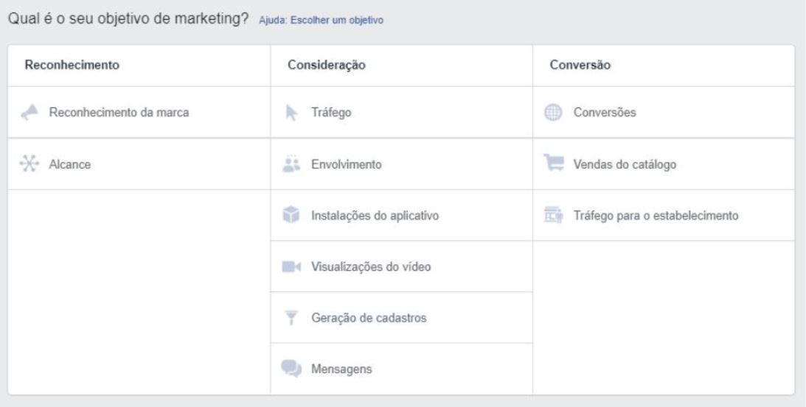Viewport: 806px width, 407px height.
Task: Click the Reconhecimento column header
Action: point(72,65)
